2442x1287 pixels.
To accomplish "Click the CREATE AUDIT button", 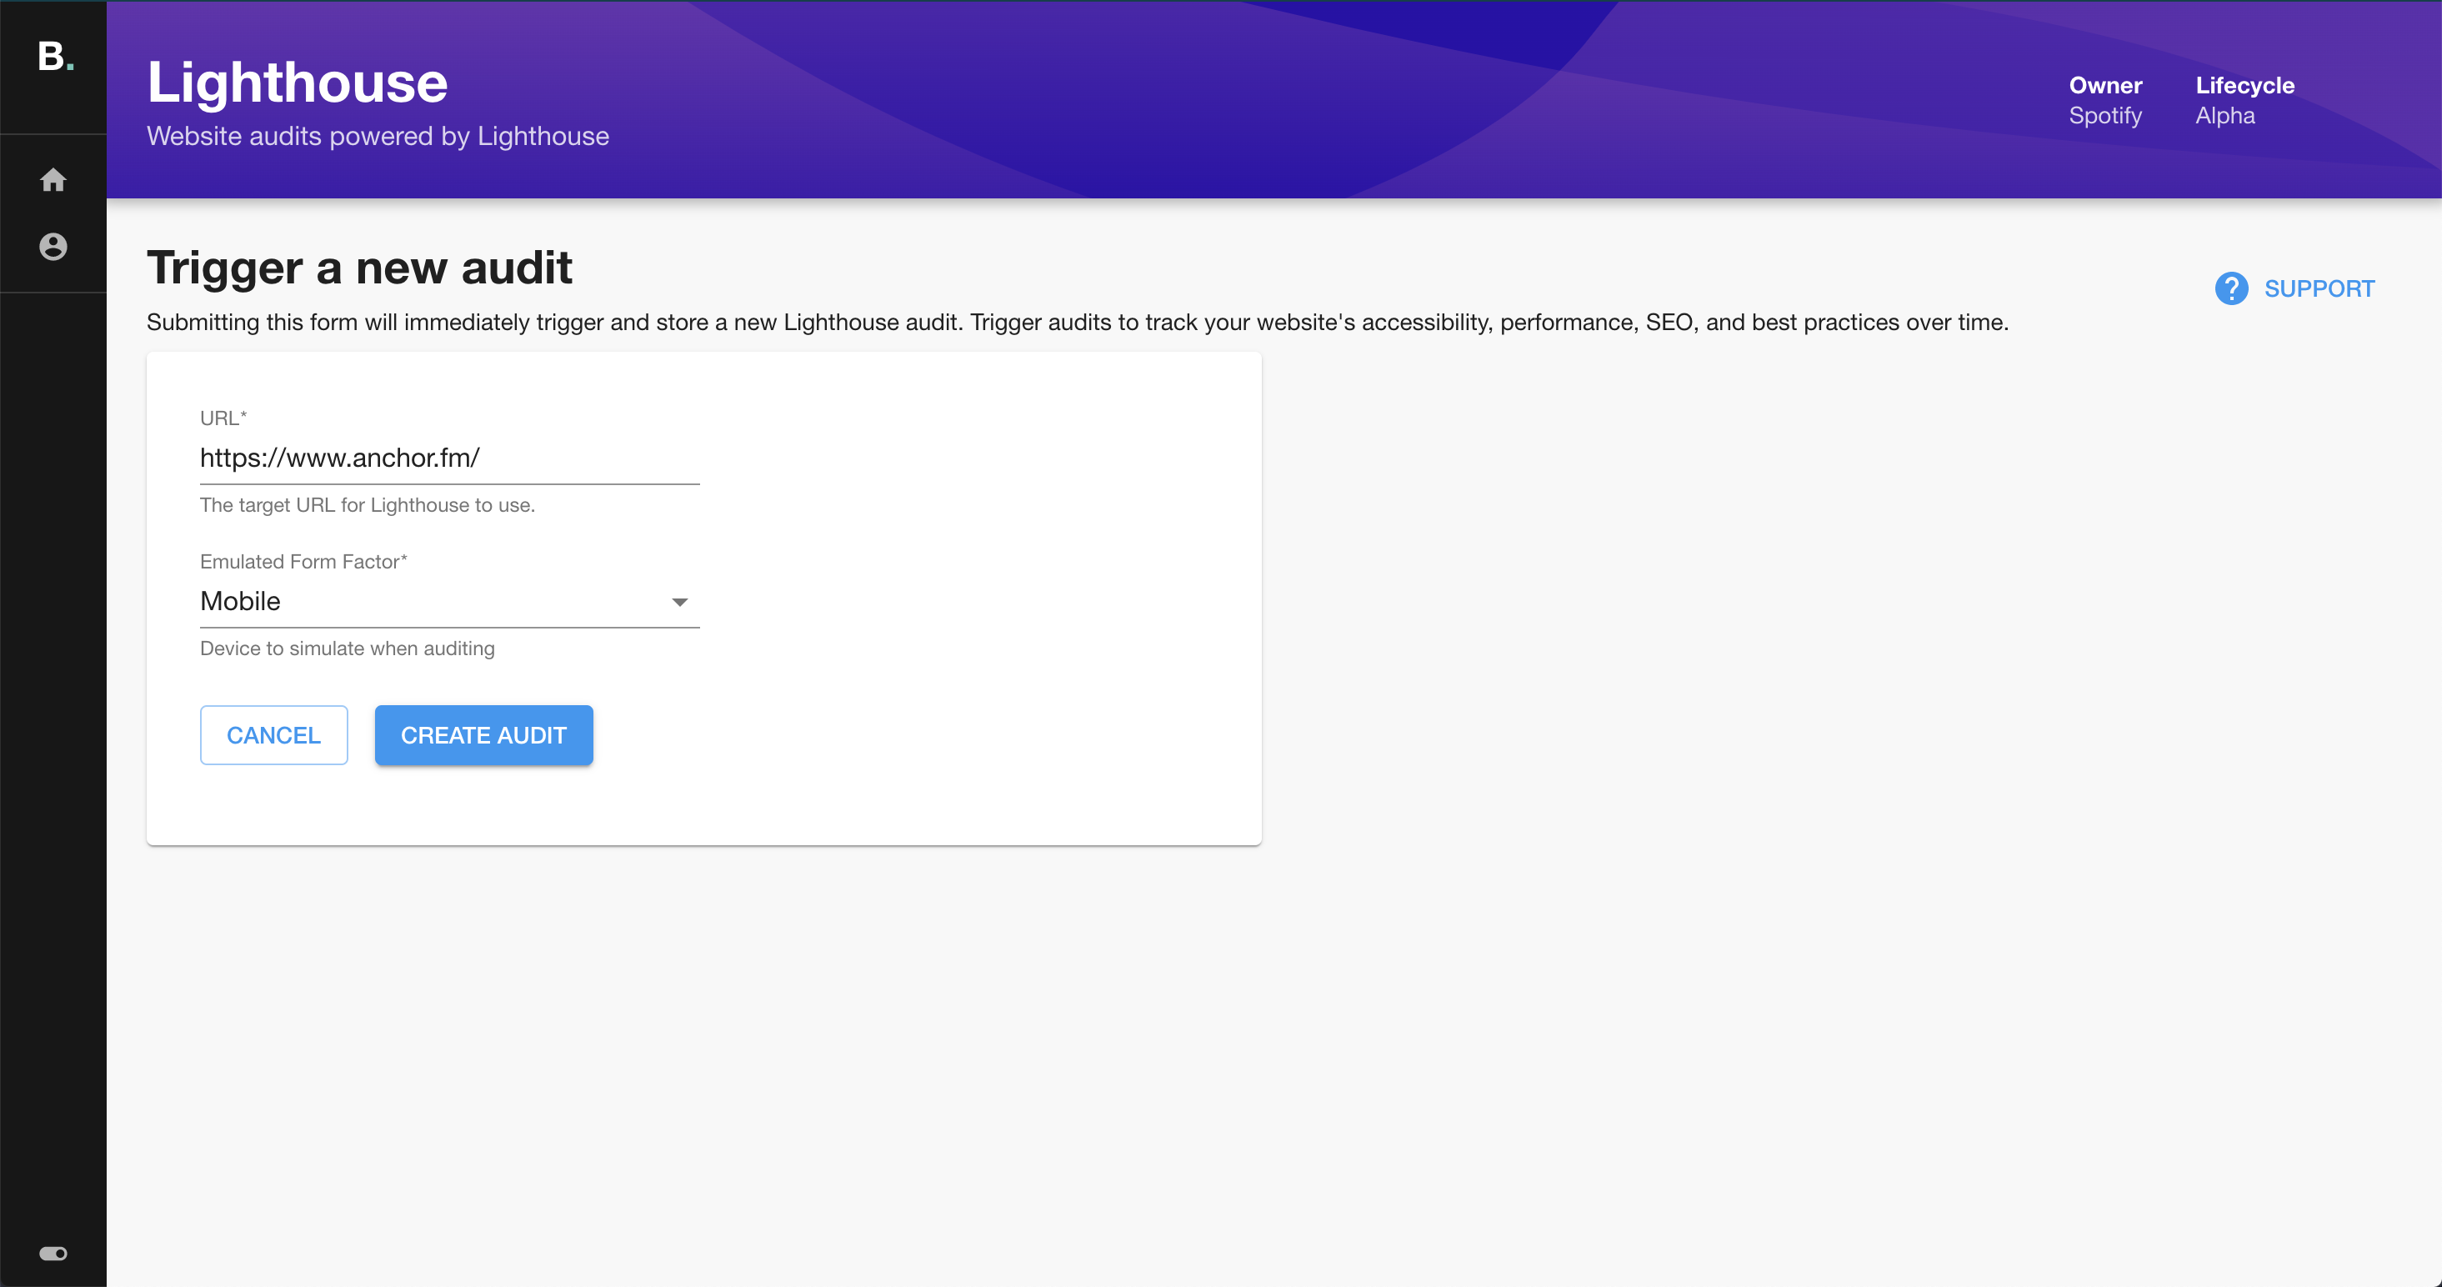I will coord(483,734).
